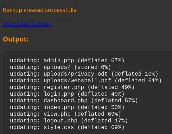Click the 'deflated 17%' text
The width and height of the screenshot is (172, 134).
(104, 121)
